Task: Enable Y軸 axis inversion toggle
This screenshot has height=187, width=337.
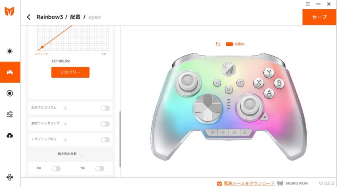Action: coord(100,169)
